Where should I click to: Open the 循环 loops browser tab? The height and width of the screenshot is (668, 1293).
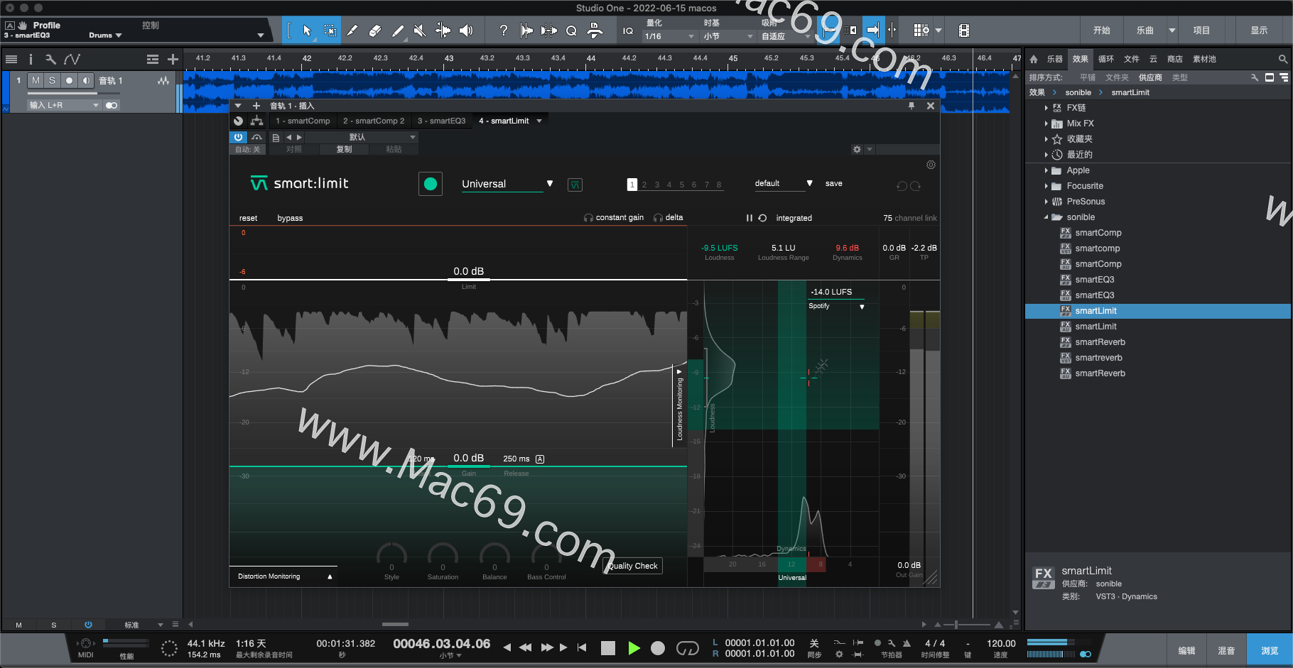tap(1106, 59)
